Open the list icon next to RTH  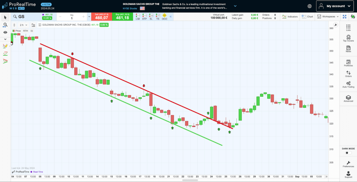coord(32,31)
